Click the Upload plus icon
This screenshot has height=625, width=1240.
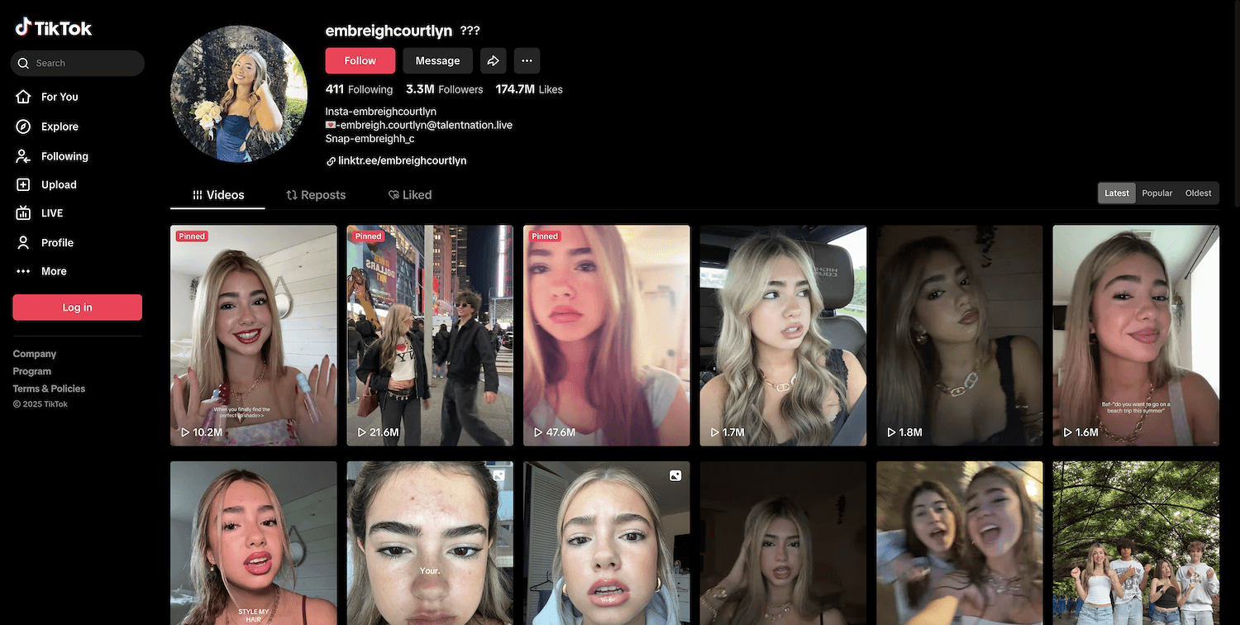[24, 185]
